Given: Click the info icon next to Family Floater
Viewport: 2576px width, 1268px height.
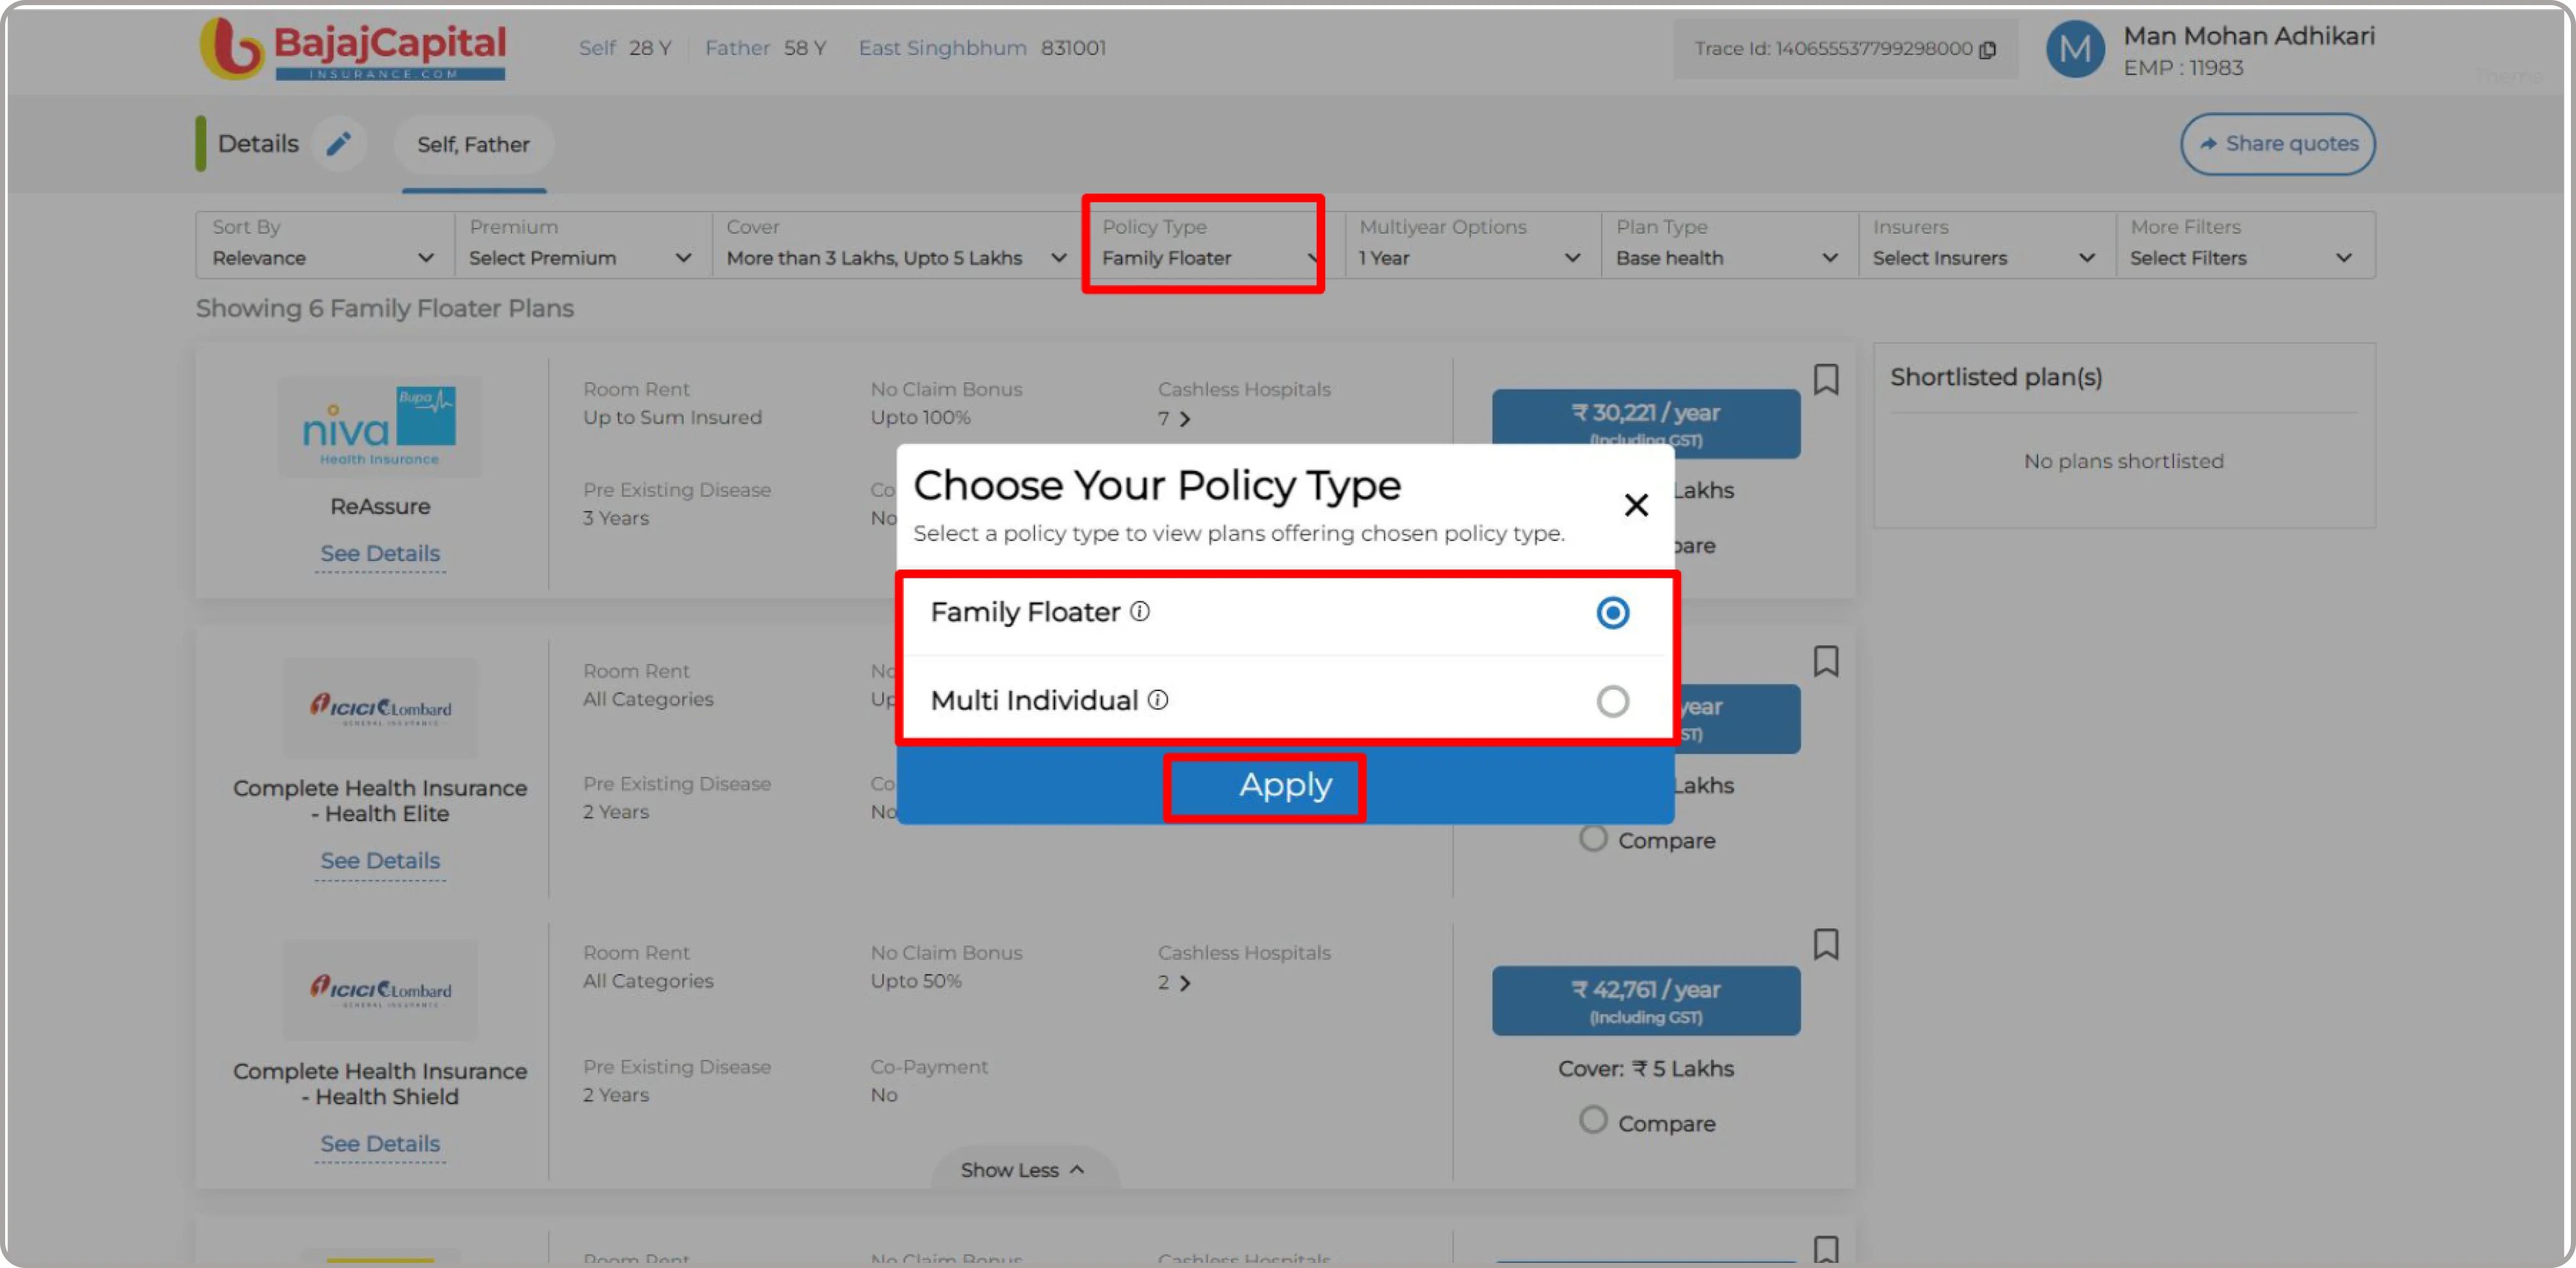Looking at the screenshot, I should pos(1140,611).
